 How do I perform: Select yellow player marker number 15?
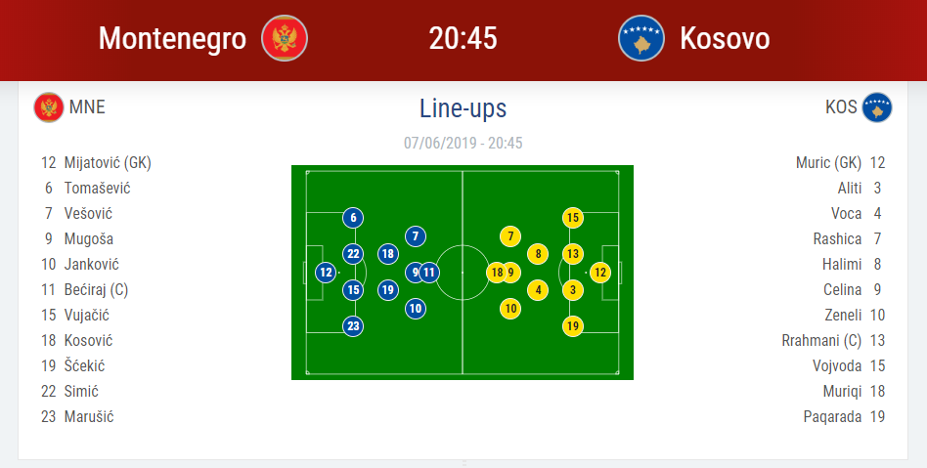point(572,218)
